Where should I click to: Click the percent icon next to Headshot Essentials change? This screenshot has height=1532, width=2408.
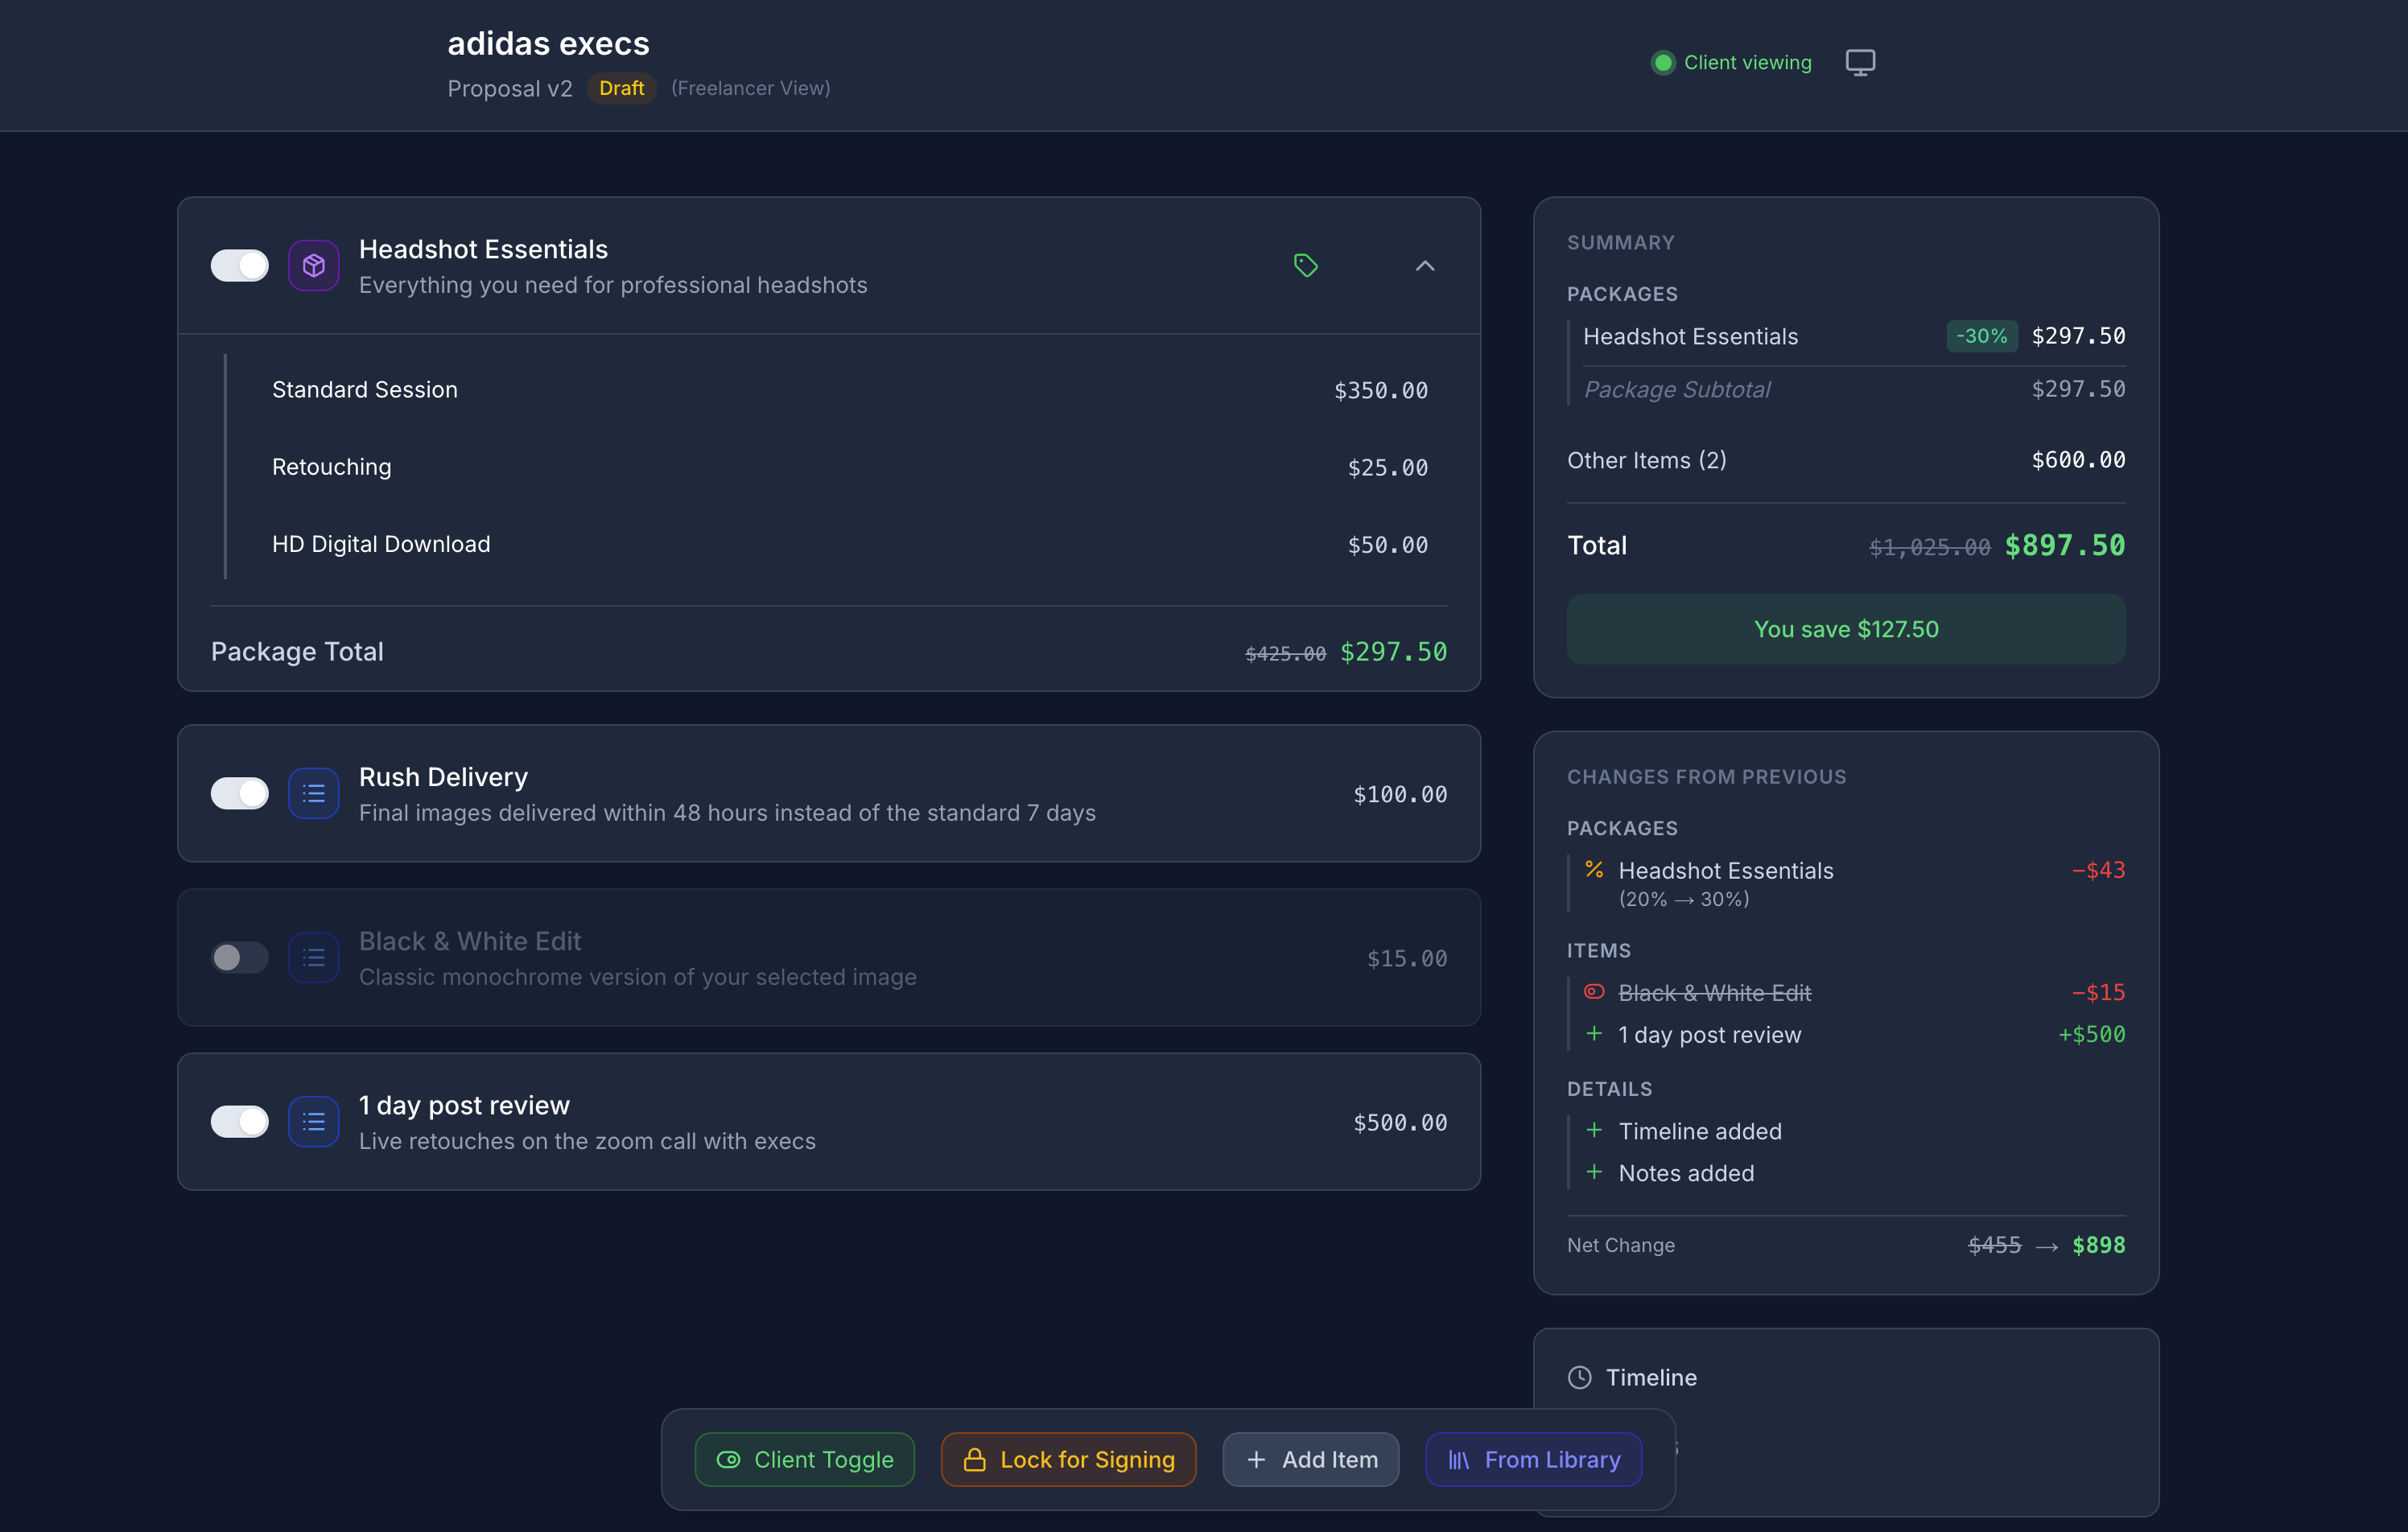coord(1595,870)
